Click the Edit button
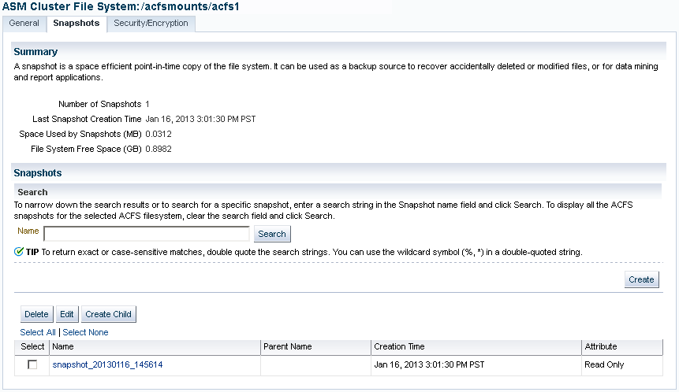Screen dimensions: 679x392 coord(67,314)
